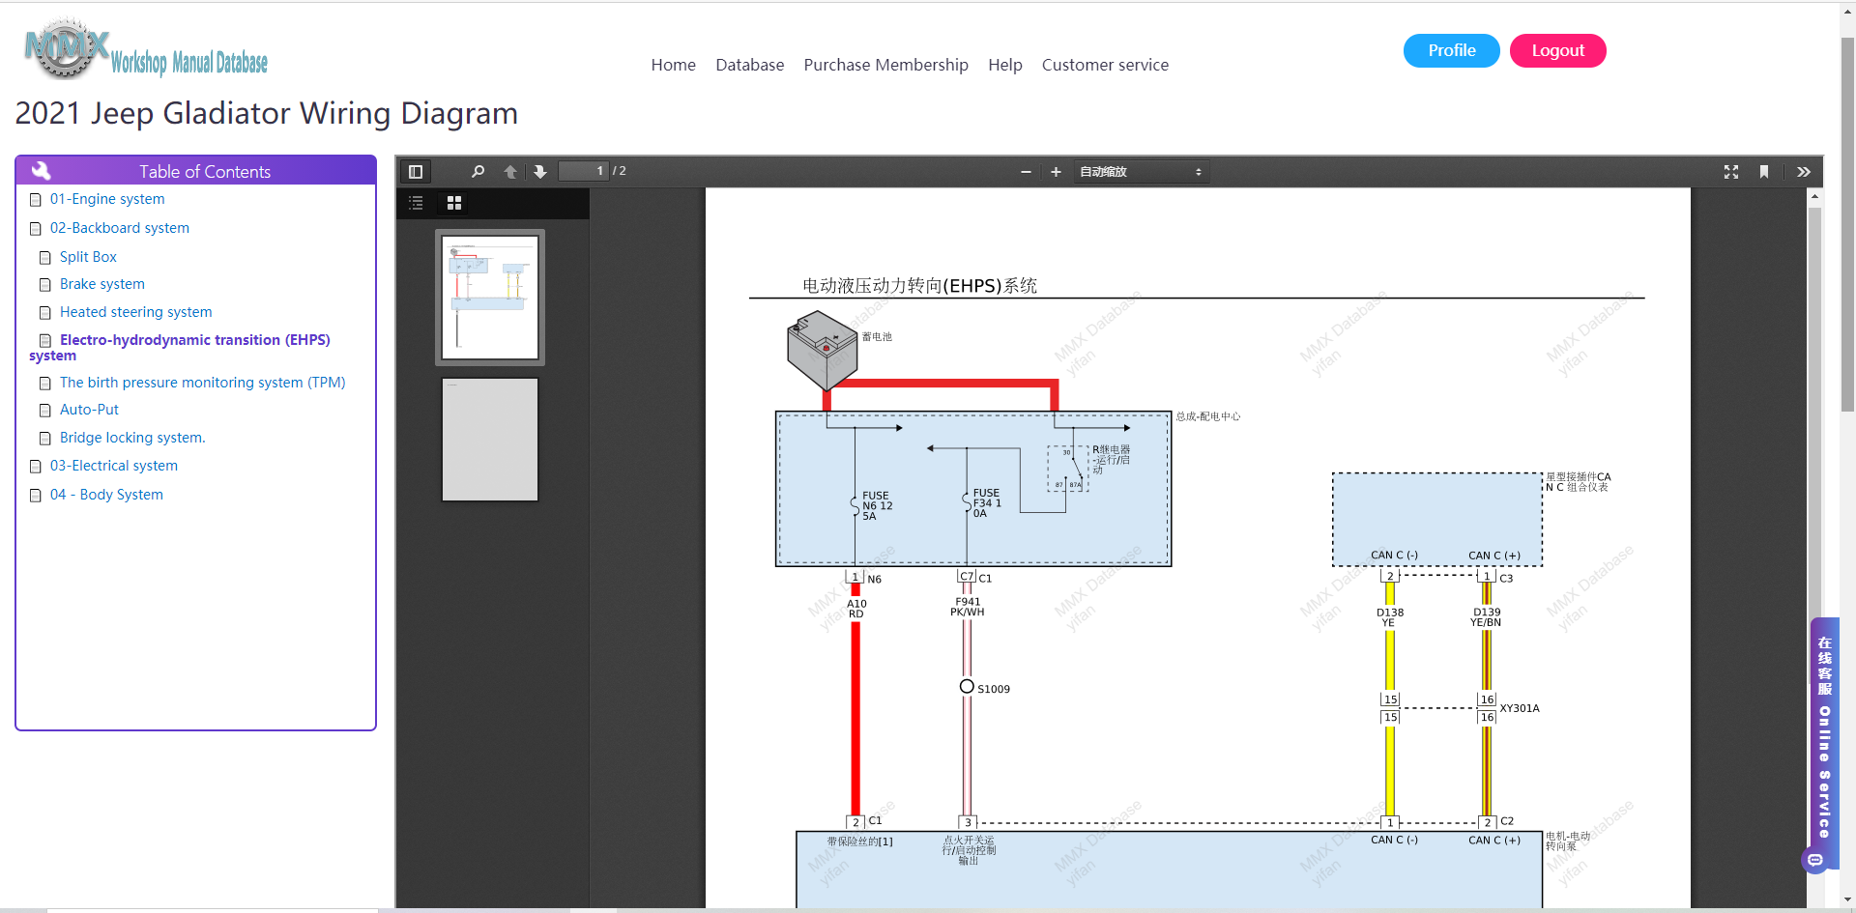Open Electro-hydrodynamic transition (EHPS) system entry
Screen dimensions: 1856x913
click(180, 348)
